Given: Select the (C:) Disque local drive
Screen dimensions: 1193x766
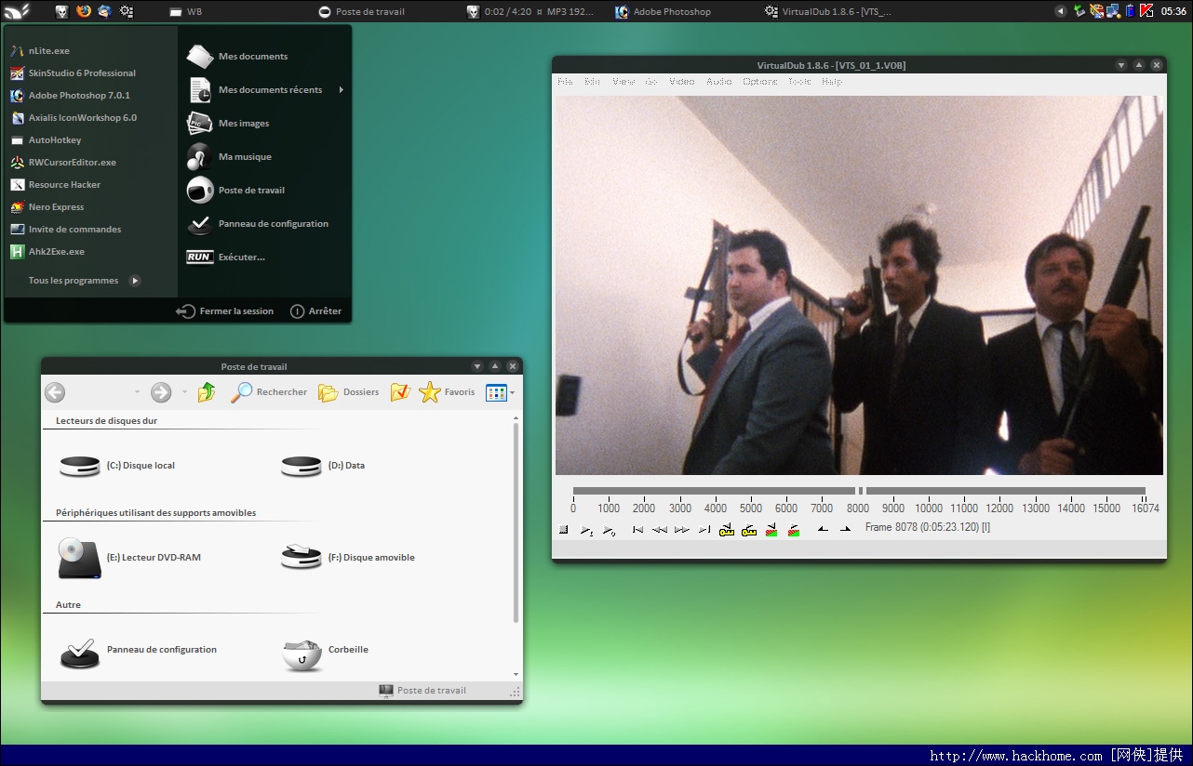Looking at the screenshot, I should 116,466.
